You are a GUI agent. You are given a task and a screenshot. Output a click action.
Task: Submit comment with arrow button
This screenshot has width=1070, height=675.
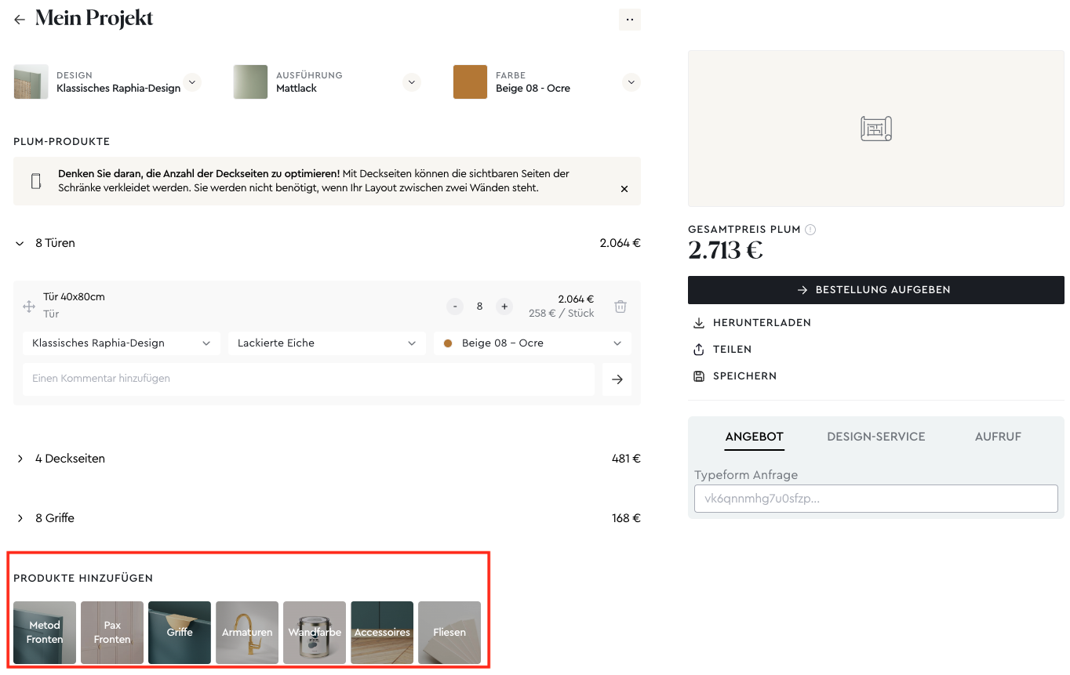(x=617, y=379)
